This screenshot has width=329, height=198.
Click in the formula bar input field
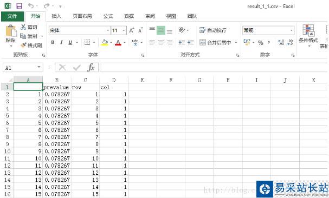click(214, 68)
